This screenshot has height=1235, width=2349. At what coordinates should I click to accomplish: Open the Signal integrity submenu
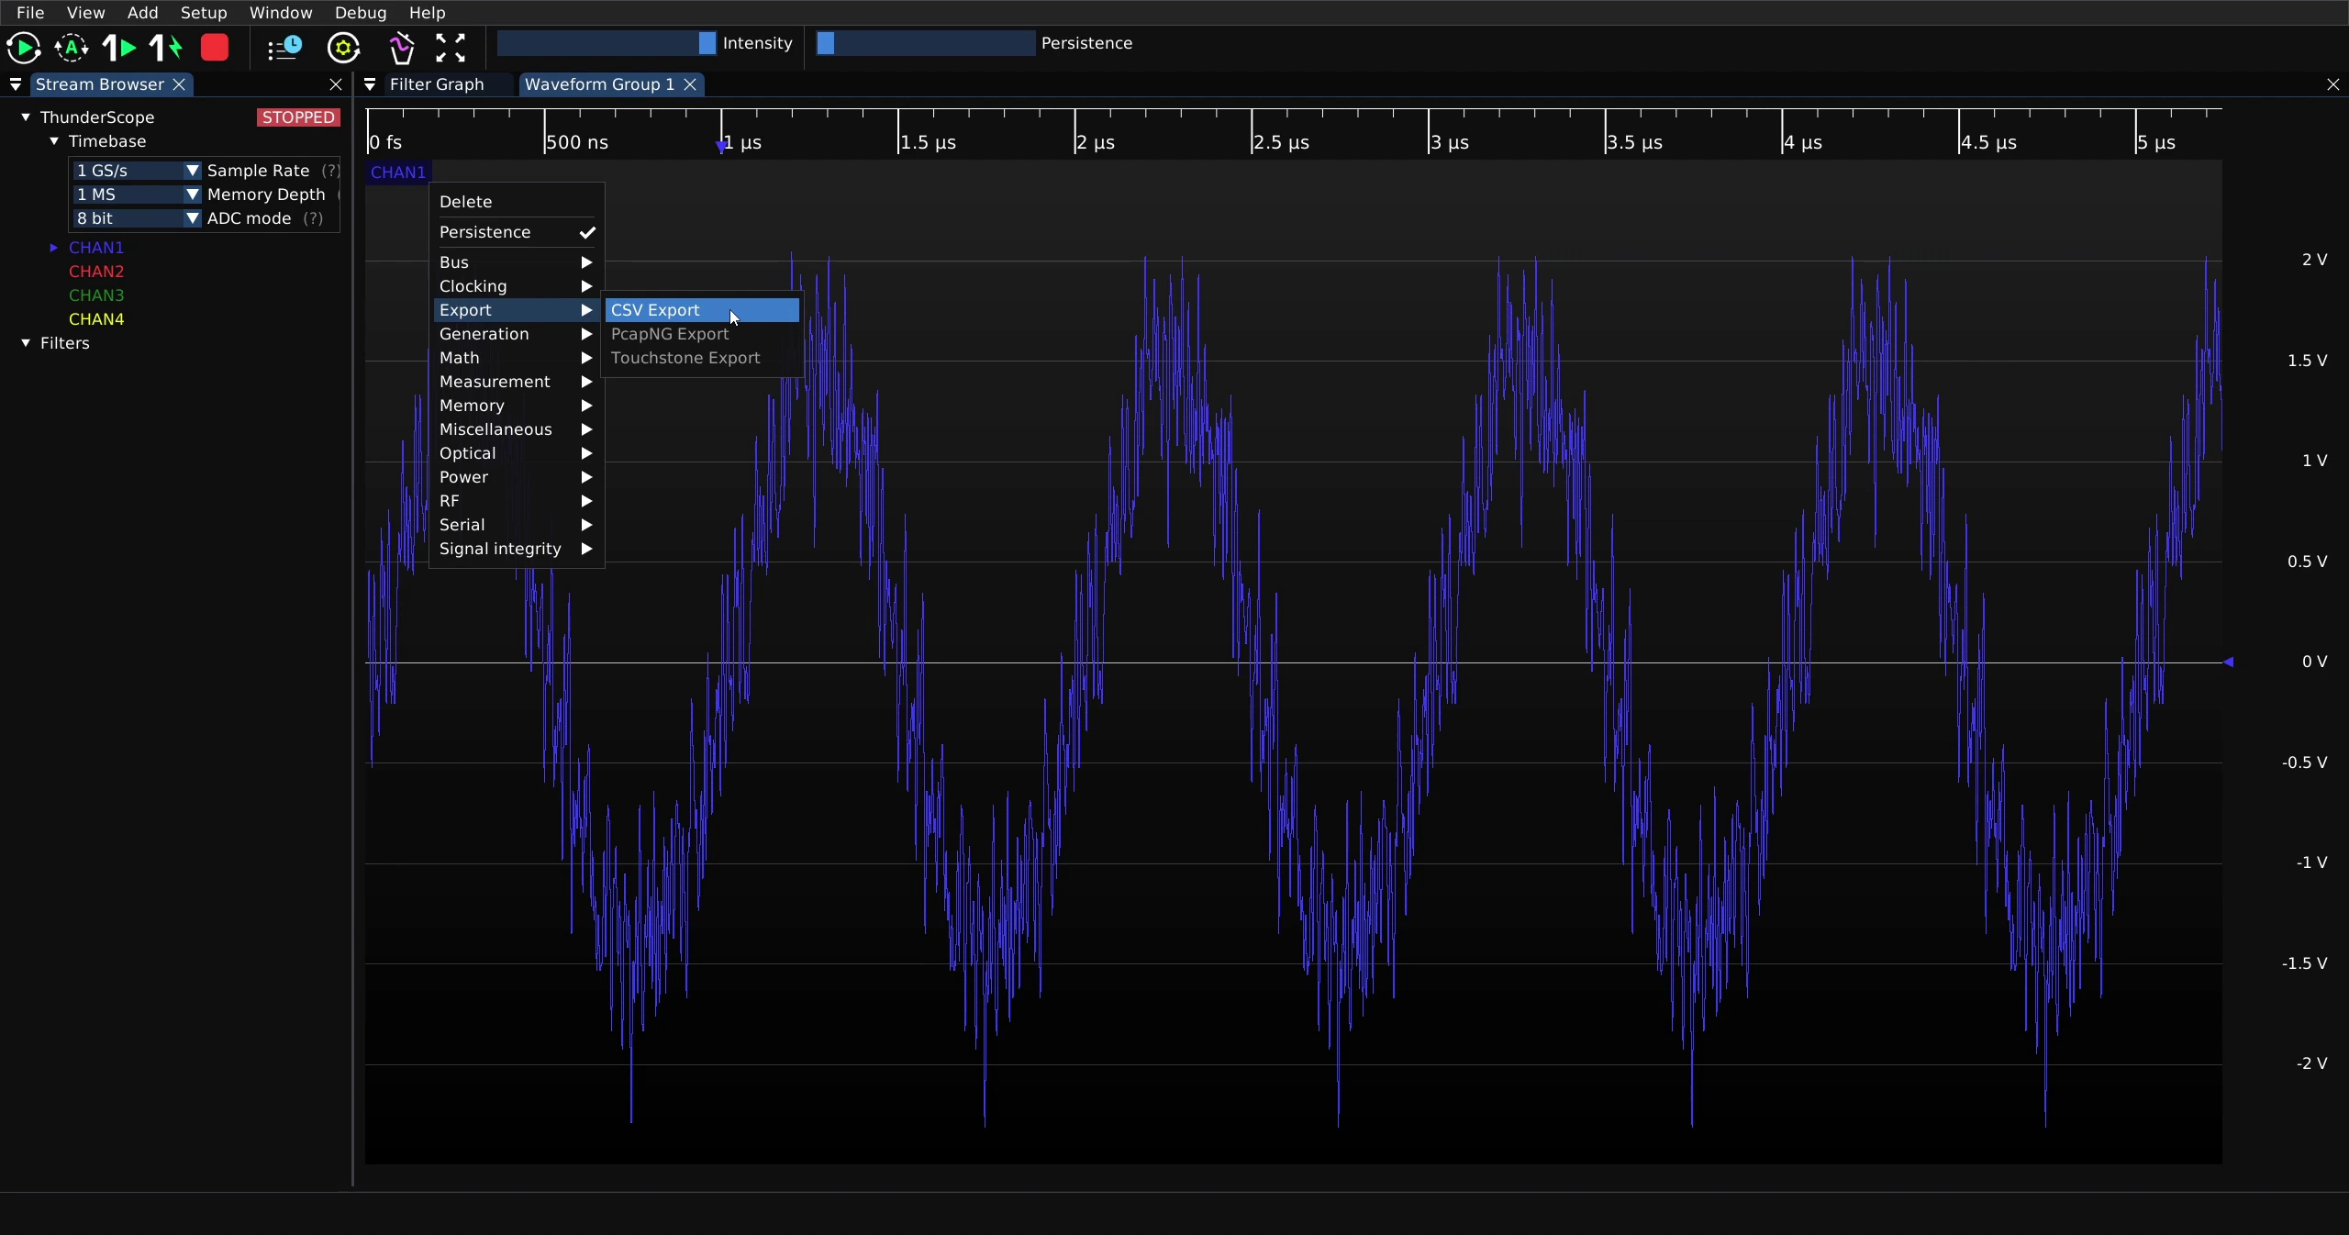(x=517, y=549)
